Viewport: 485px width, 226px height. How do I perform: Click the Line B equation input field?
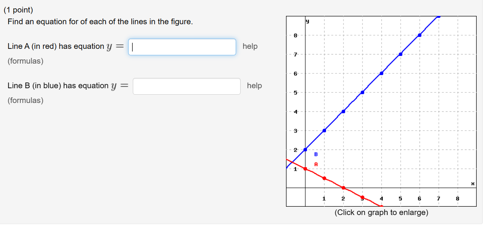[x=187, y=86]
